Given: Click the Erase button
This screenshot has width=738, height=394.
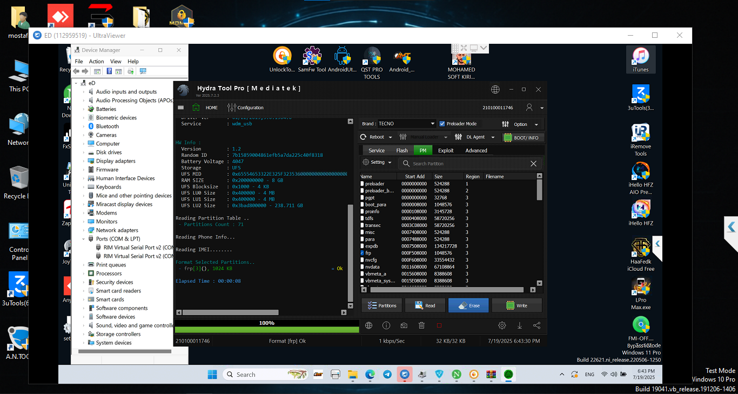Looking at the screenshot, I should [x=468, y=305].
